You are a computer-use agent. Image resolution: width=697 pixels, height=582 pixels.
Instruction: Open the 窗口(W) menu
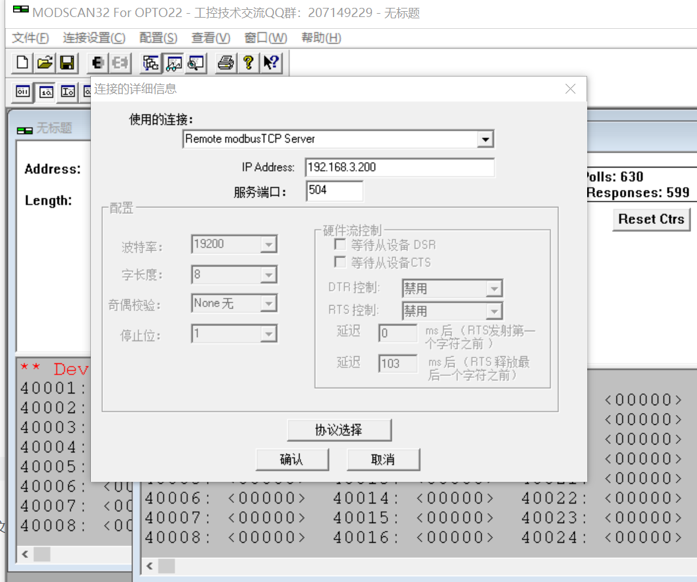(x=266, y=38)
